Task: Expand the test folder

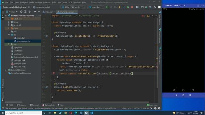Action: [x=9, y=44]
